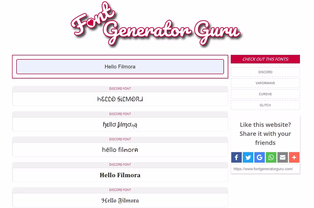
Task: Open the DISCORD fonts link
Action: click(x=265, y=72)
